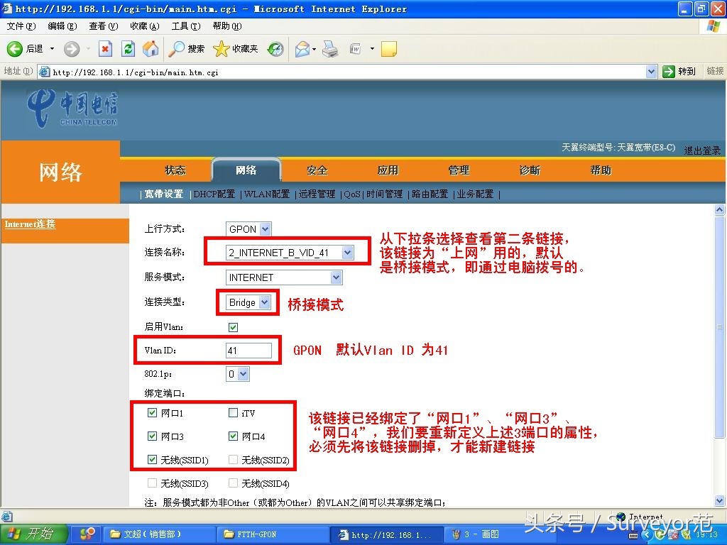
Task: Open the browser Home page icon
Action: 150,49
